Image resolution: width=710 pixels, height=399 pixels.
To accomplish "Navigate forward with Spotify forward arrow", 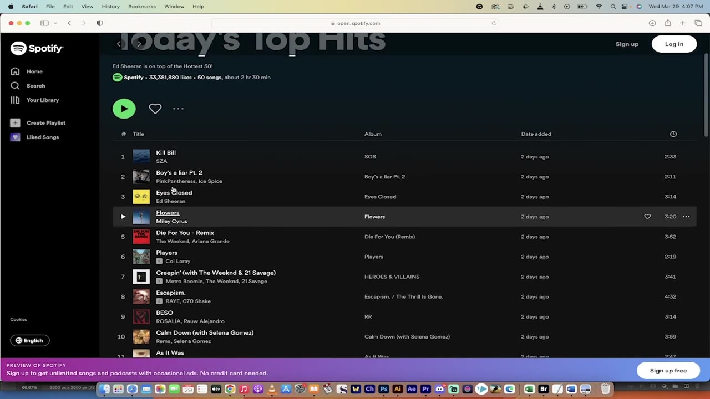I will tap(139, 44).
